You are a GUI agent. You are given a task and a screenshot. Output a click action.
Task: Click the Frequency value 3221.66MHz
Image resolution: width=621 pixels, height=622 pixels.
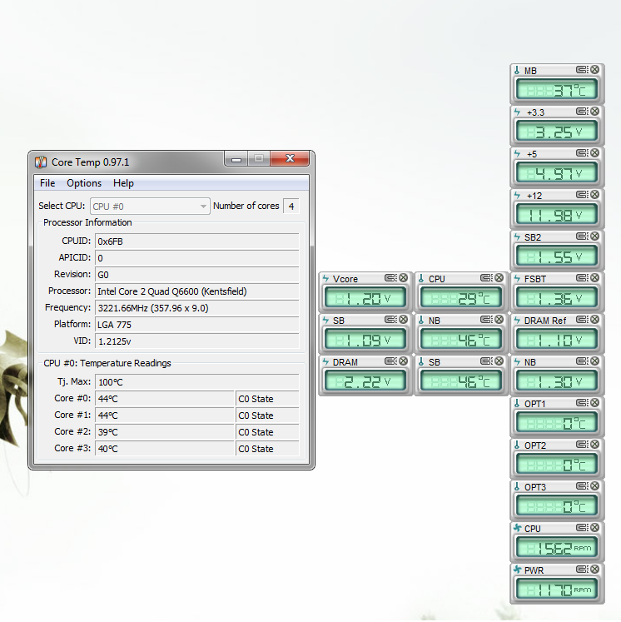(196, 308)
